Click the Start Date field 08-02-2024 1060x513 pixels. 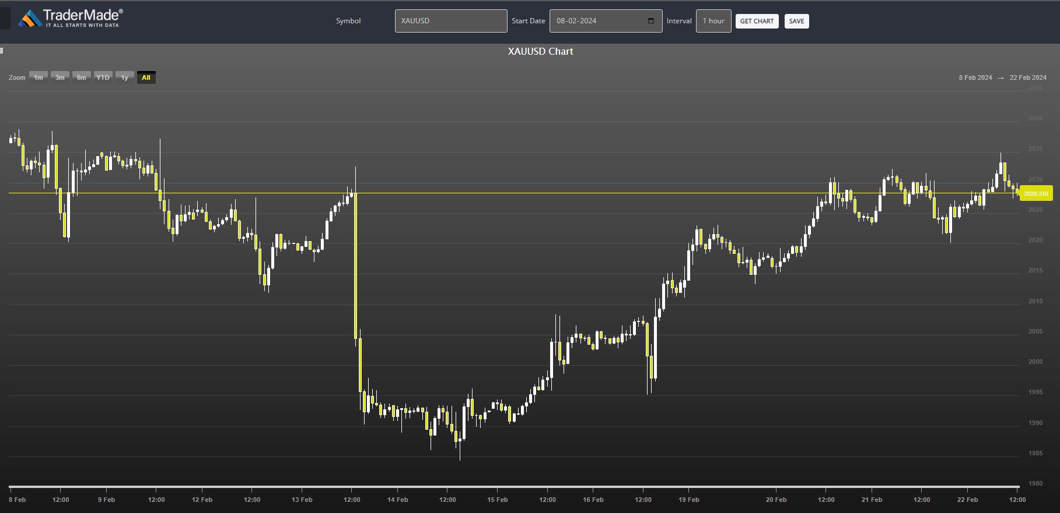click(606, 21)
